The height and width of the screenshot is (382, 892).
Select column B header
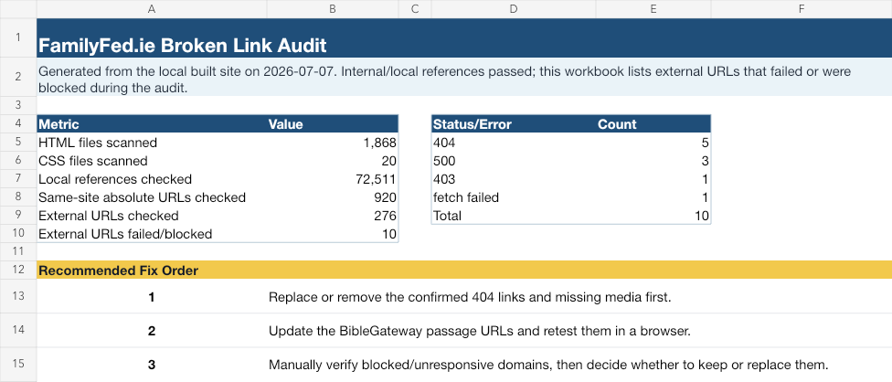[333, 8]
